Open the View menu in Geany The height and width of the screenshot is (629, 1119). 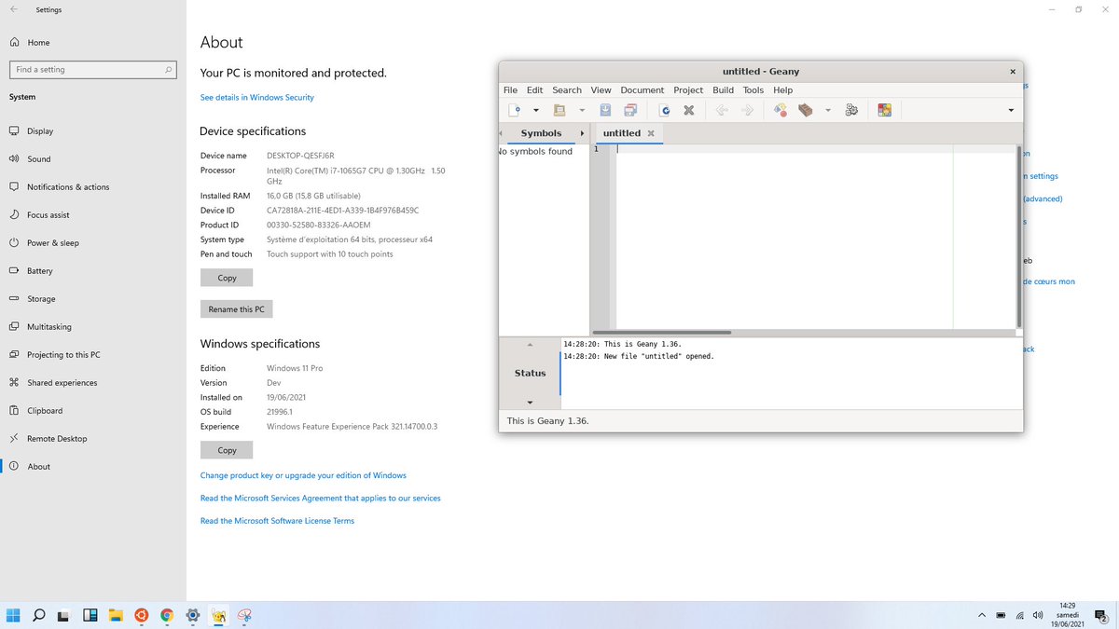pos(601,90)
